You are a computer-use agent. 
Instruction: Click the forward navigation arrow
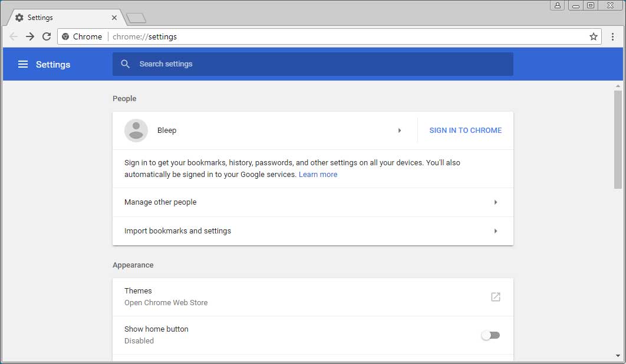pyautogui.click(x=30, y=36)
